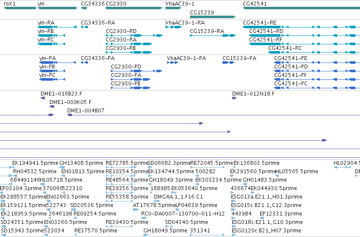Screen dimensions: 360x237
Task: Select EST SD04340.5prime
Action: [x=187, y=222]
